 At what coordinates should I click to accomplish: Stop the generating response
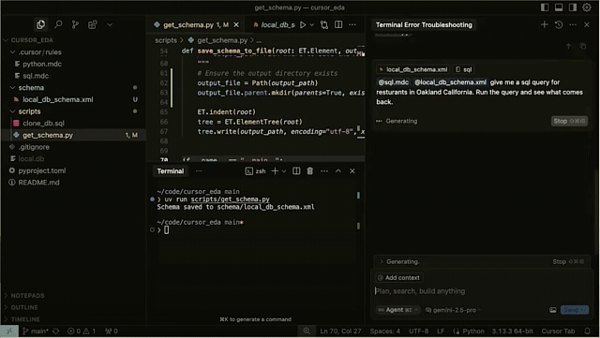(569, 121)
